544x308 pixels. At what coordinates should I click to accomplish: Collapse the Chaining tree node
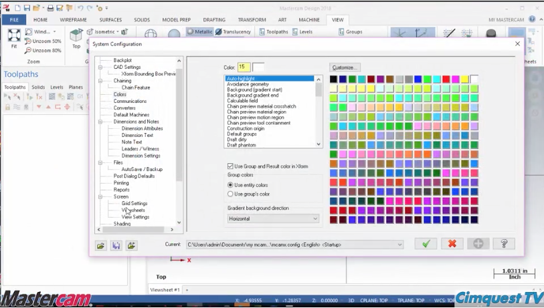point(100,81)
